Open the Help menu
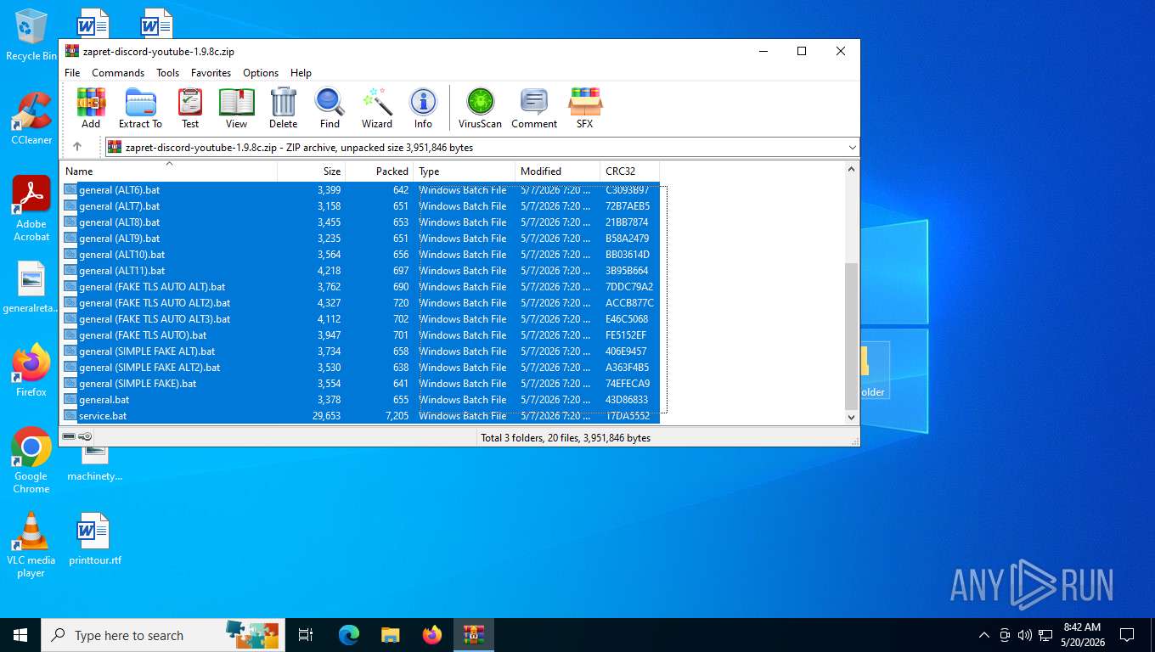The image size is (1155, 652). (301, 73)
